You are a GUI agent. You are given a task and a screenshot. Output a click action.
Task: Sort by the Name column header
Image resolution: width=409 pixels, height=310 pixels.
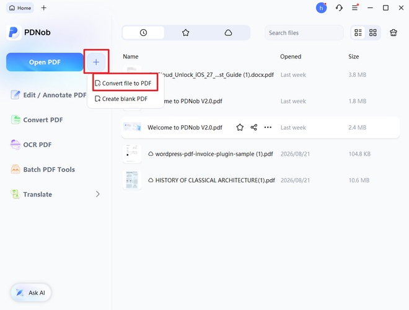click(131, 56)
